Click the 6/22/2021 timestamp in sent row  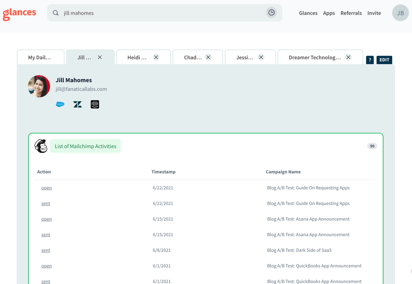click(163, 203)
